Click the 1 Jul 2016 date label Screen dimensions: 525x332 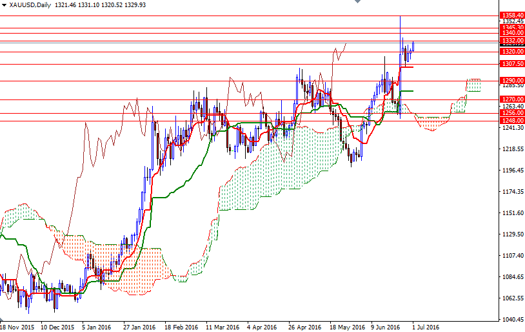[x=426, y=327]
